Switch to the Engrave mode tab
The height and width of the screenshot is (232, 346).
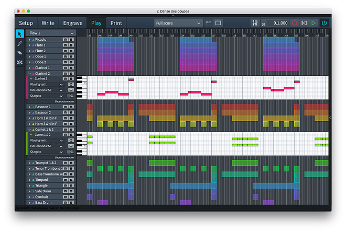click(x=73, y=23)
